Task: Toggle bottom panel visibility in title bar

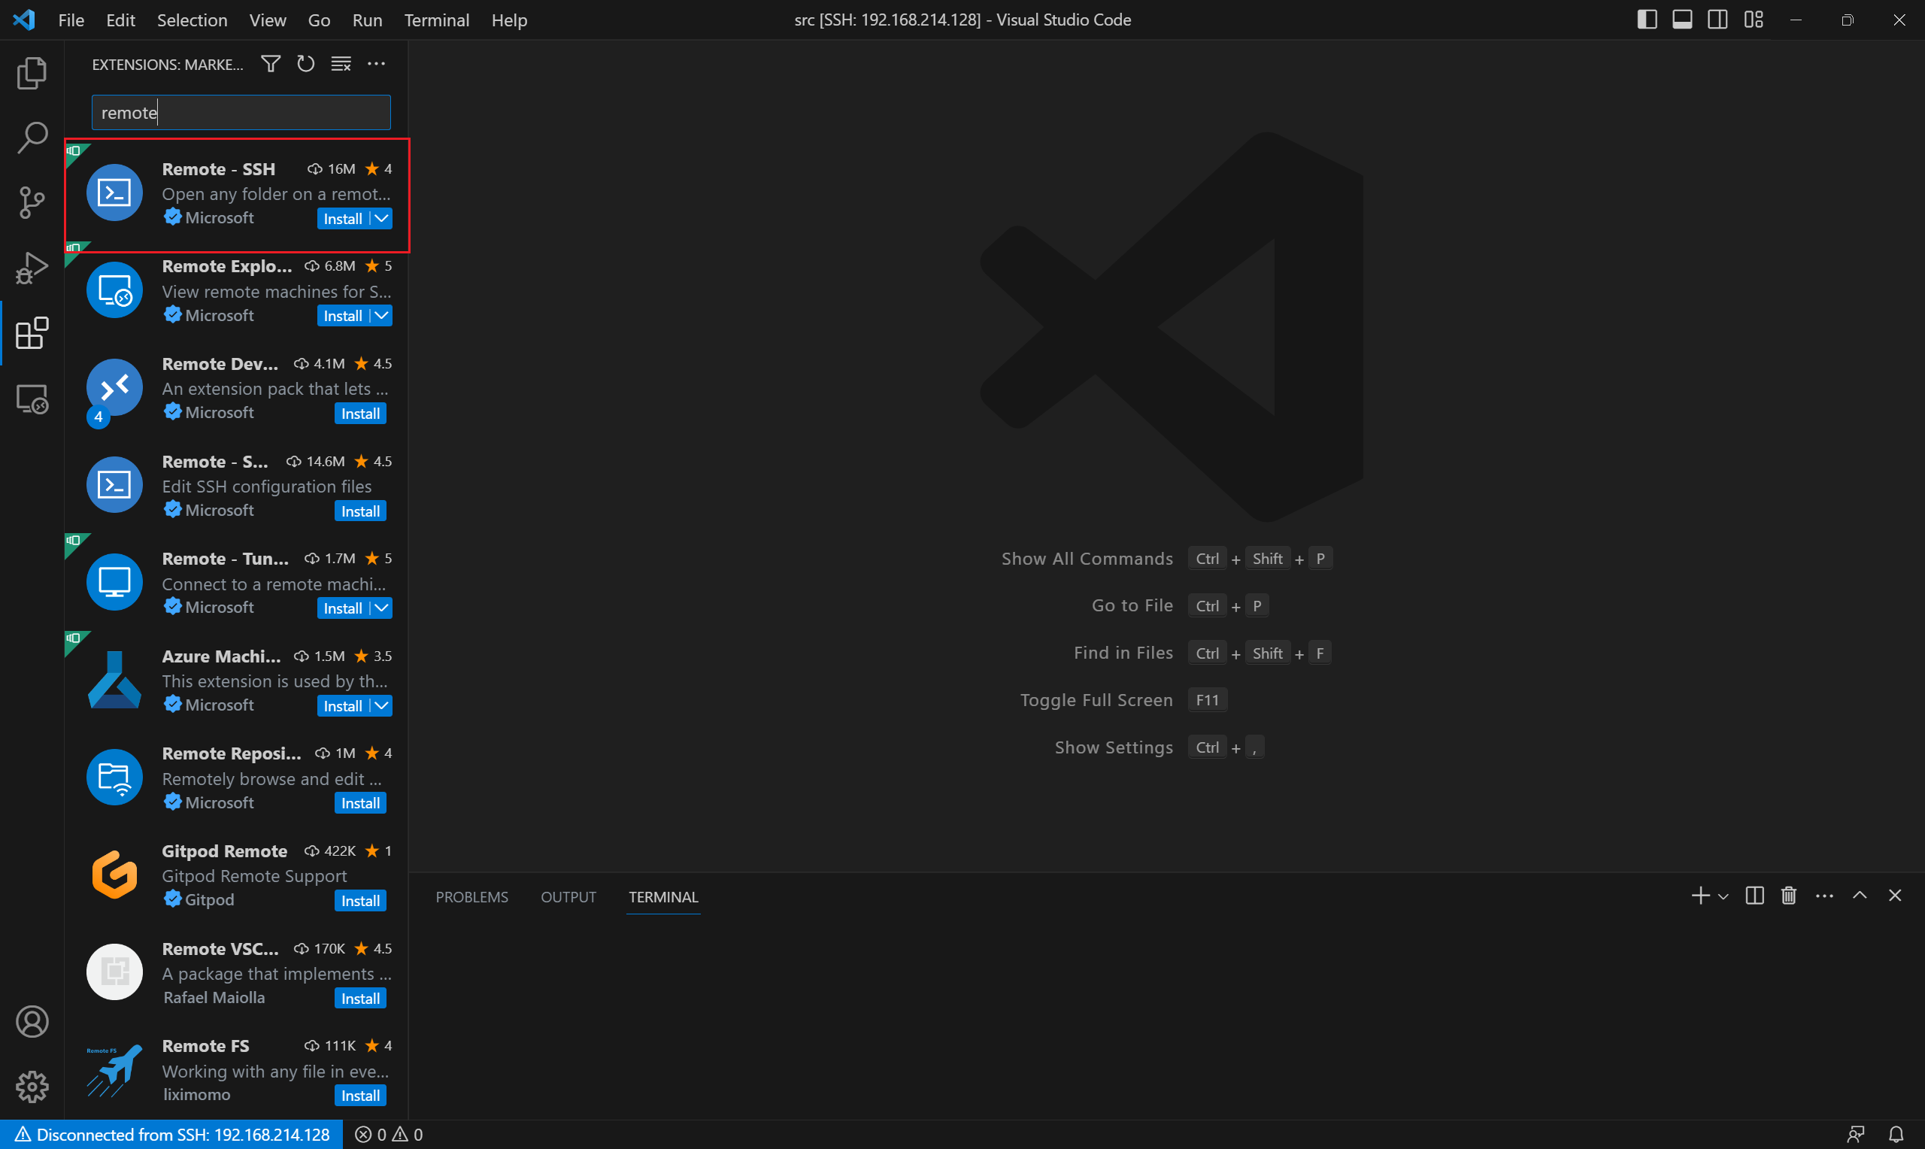Action: coord(1682,20)
